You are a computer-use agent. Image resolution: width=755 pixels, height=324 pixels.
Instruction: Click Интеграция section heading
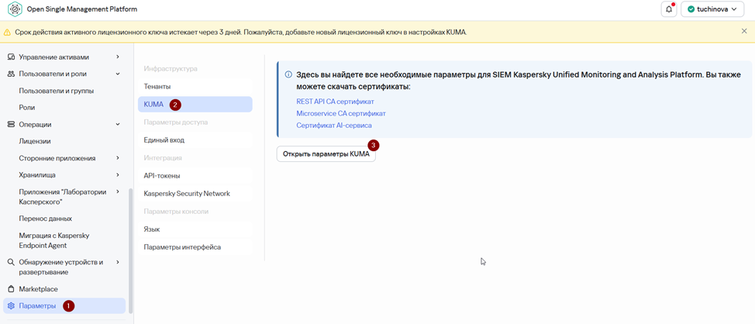162,158
